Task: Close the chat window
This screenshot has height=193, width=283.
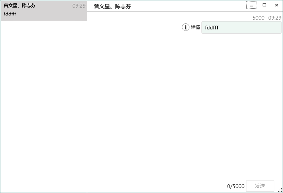Action: 277,5
